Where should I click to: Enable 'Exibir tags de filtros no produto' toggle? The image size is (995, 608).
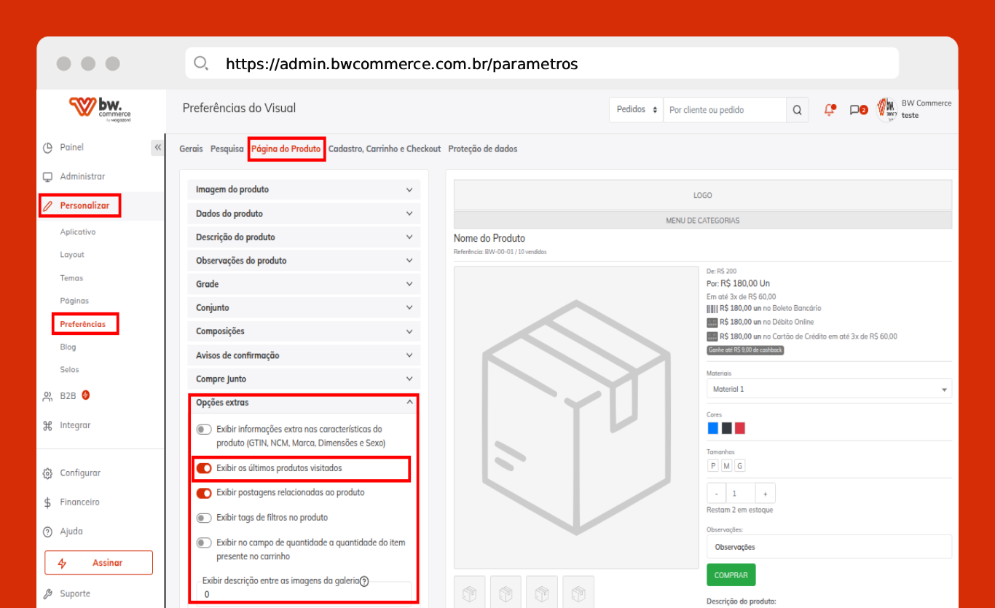point(204,518)
